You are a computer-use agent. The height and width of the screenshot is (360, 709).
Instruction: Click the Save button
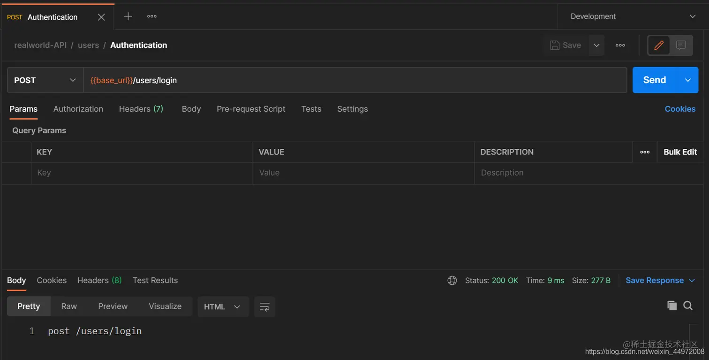(x=566, y=45)
